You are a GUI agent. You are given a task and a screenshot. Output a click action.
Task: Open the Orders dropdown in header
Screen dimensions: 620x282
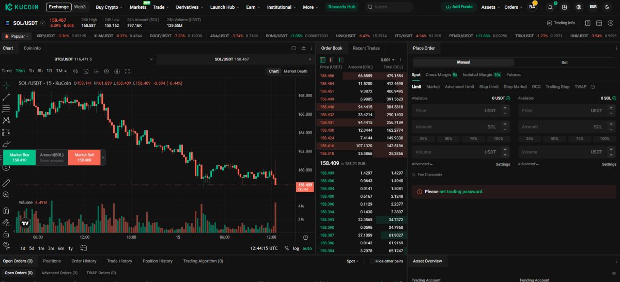pyautogui.click(x=513, y=7)
